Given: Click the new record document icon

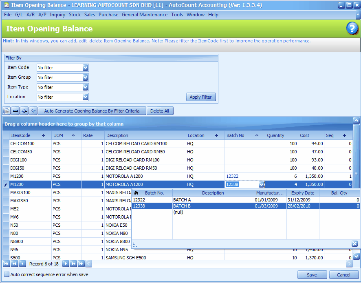Looking at the screenshot, I should coord(7,111).
